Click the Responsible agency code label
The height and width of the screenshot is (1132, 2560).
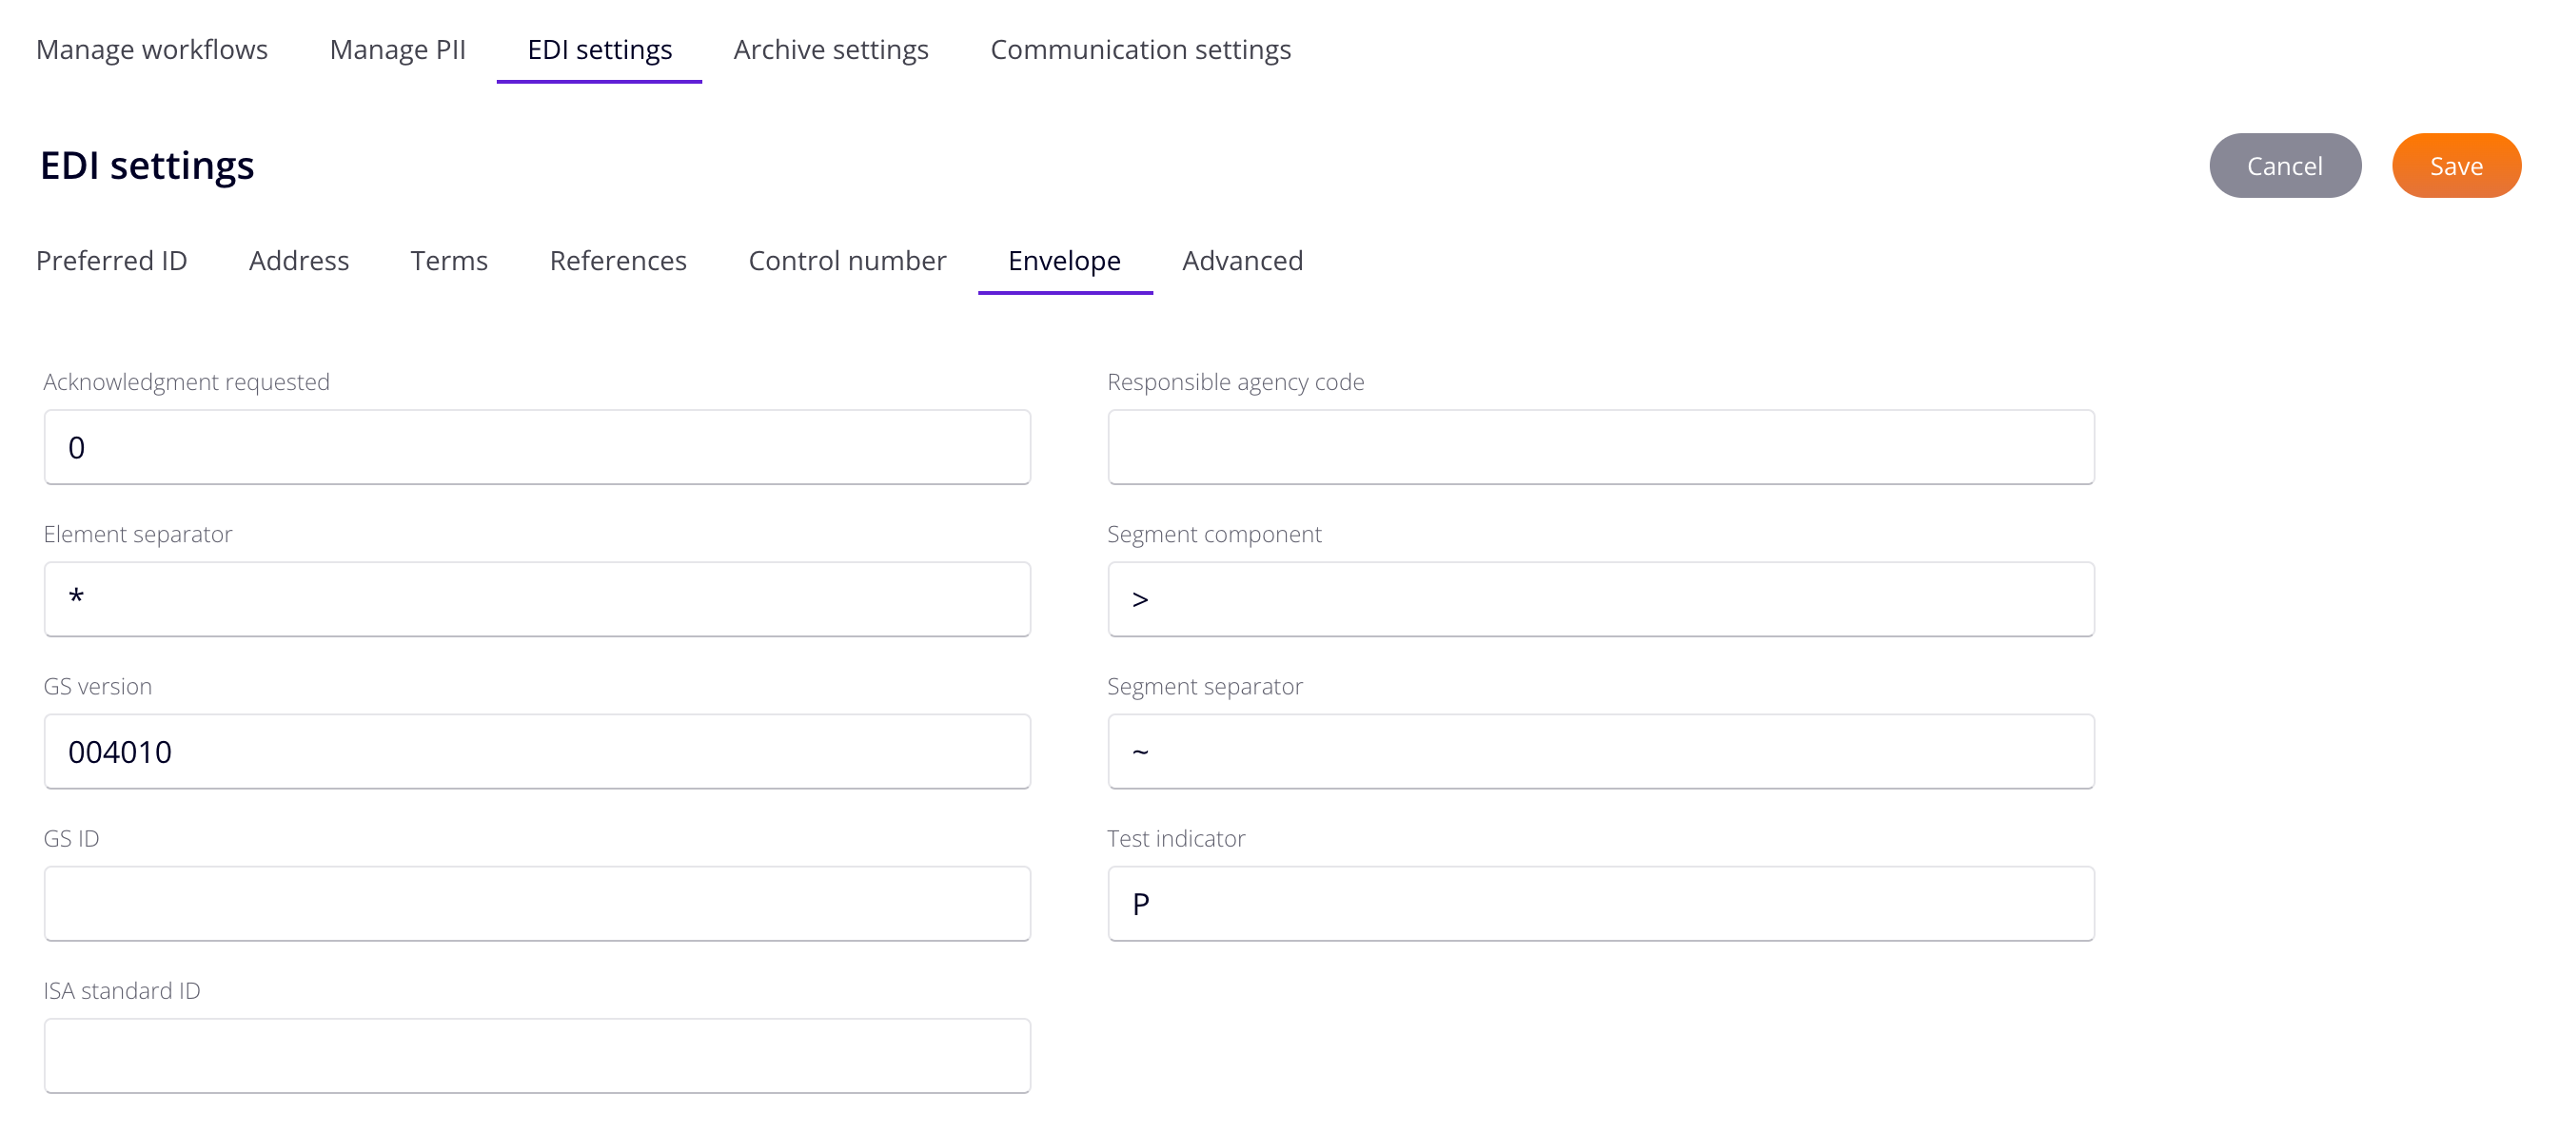(x=1235, y=382)
